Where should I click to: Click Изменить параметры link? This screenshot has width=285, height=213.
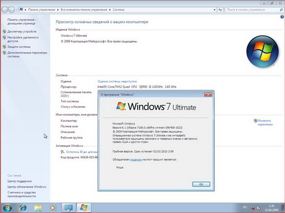point(265,123)
